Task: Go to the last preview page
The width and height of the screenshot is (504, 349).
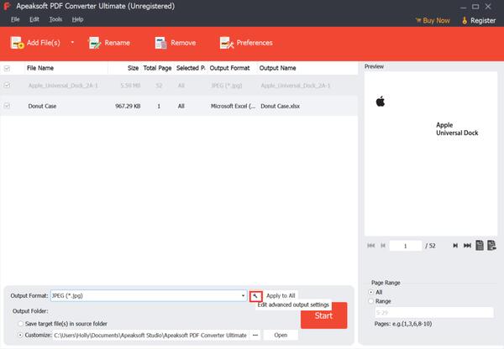Action: 466,246
